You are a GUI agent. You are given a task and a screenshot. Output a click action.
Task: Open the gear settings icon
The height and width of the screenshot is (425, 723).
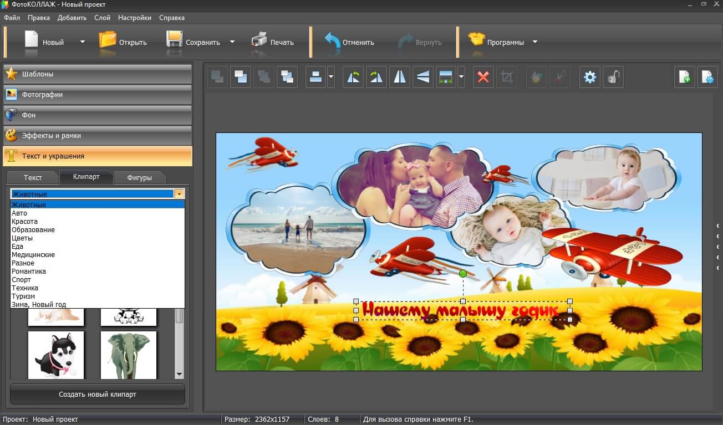590,78
